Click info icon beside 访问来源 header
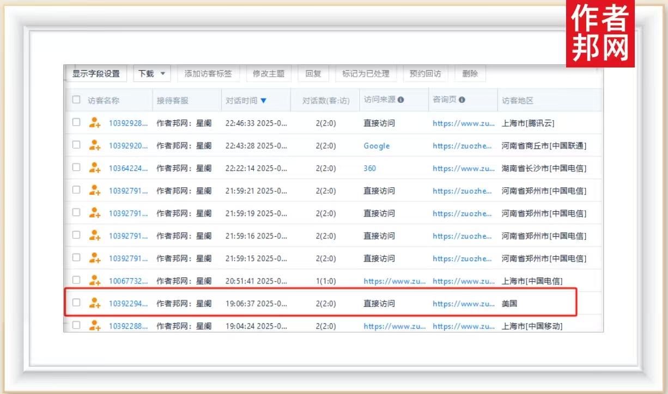668x394 pixels. [x=401, y=100]
